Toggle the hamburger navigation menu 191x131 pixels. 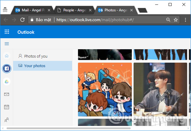click(7, 44)
